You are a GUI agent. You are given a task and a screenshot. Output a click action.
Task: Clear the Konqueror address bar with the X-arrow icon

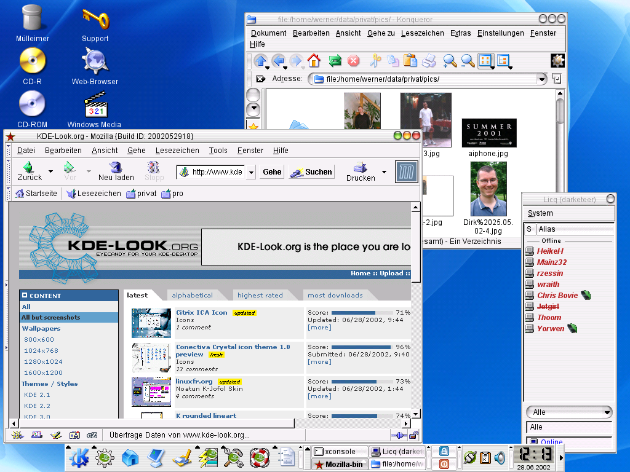[260, 79]
